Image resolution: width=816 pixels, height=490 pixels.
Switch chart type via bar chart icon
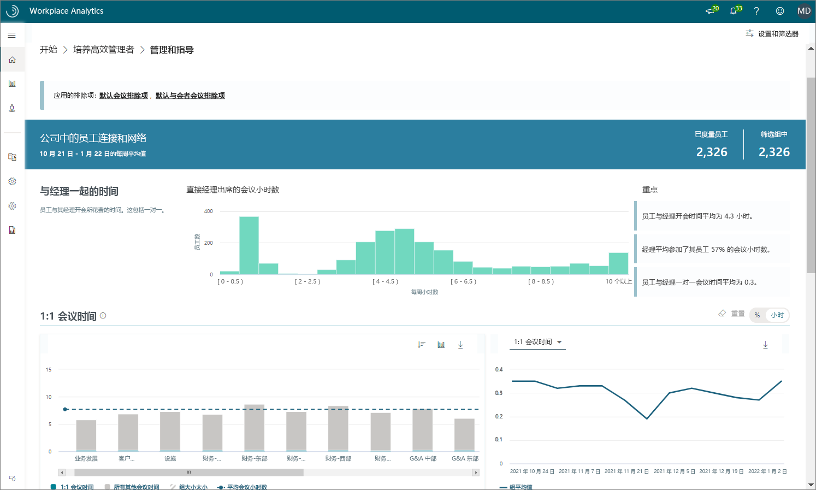point(441,345)
